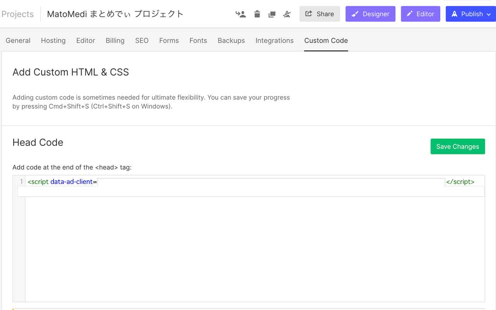Screen dimensions: 496x310
Task: Switch to the Hosting tab
Action: coord(53,40)
